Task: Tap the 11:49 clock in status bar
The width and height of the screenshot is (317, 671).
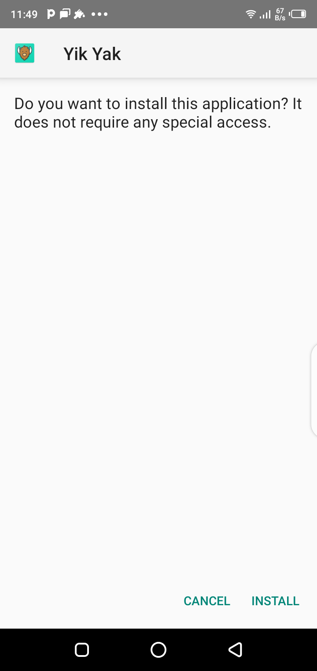Action: pyautogui.click(x=24, y=14)
